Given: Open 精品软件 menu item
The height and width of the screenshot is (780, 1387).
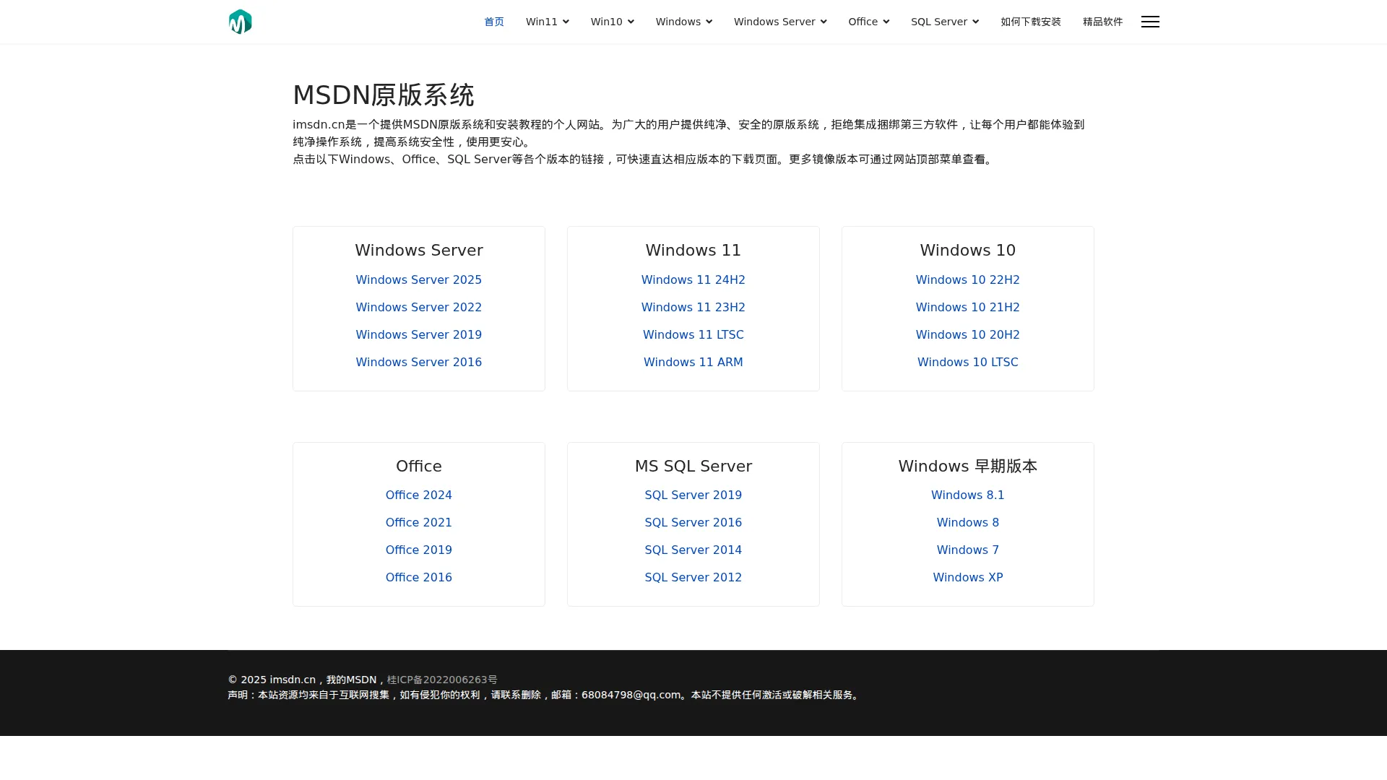Looking at the screenshot, I should click(1102, 22).
